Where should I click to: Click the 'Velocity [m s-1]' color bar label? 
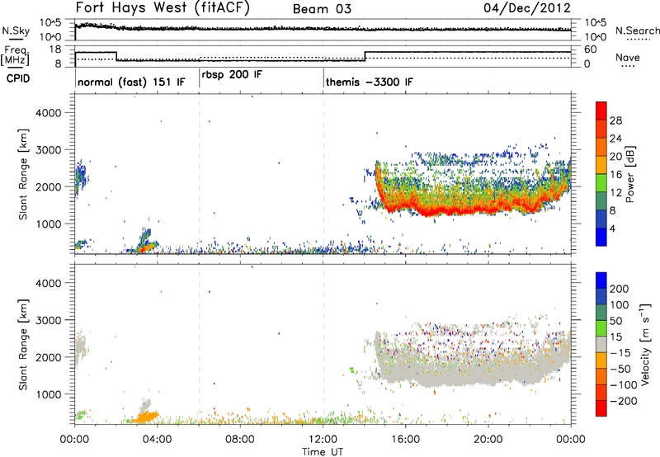tap(645, 344)
